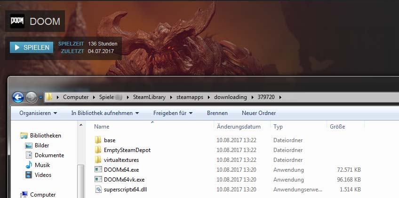Click the 04.07.2017 last played date
Image resolution: width=399 pixels, height=198 pixels.
[101, 51]
